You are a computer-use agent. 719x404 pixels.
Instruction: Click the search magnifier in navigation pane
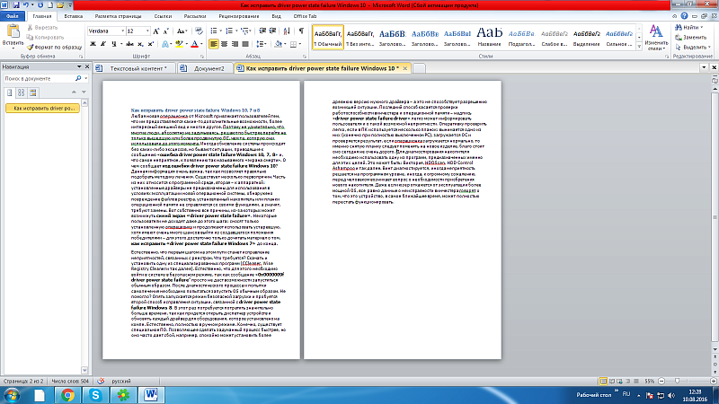[78, 79]
